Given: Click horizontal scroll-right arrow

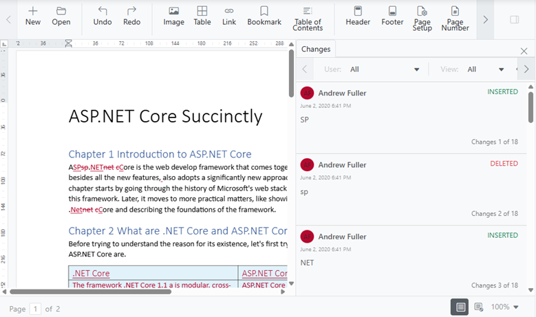Looking at the screenshot, I should (283, 292).
